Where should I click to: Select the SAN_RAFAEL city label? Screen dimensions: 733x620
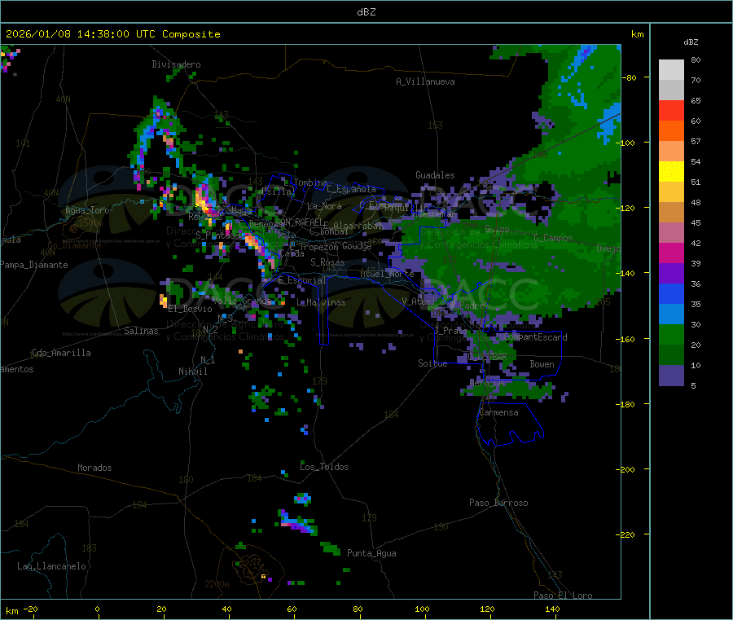point(299,222)
